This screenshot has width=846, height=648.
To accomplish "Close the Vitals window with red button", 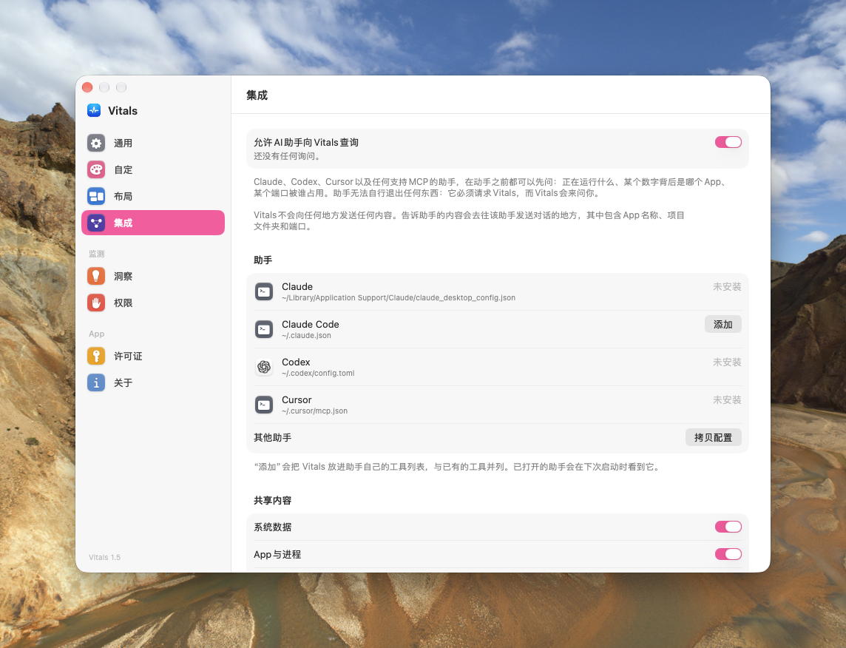I will point(87,87).
